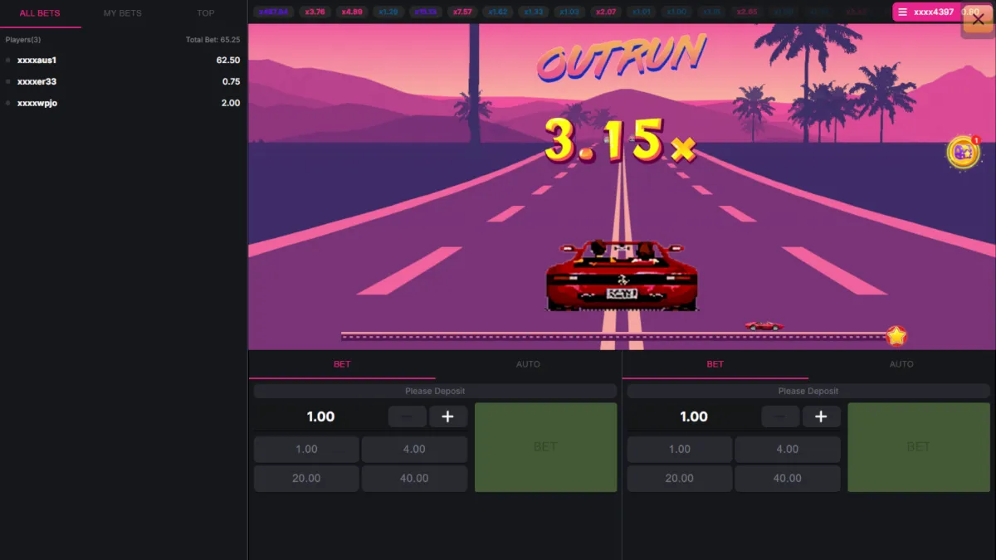
Task: Choose 20.00 quick amount in right panel
Action: click(x=680, y=479)
